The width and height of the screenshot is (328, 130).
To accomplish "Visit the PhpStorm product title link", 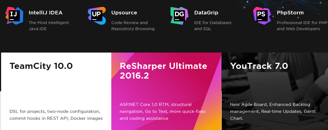I will point(290,13).
